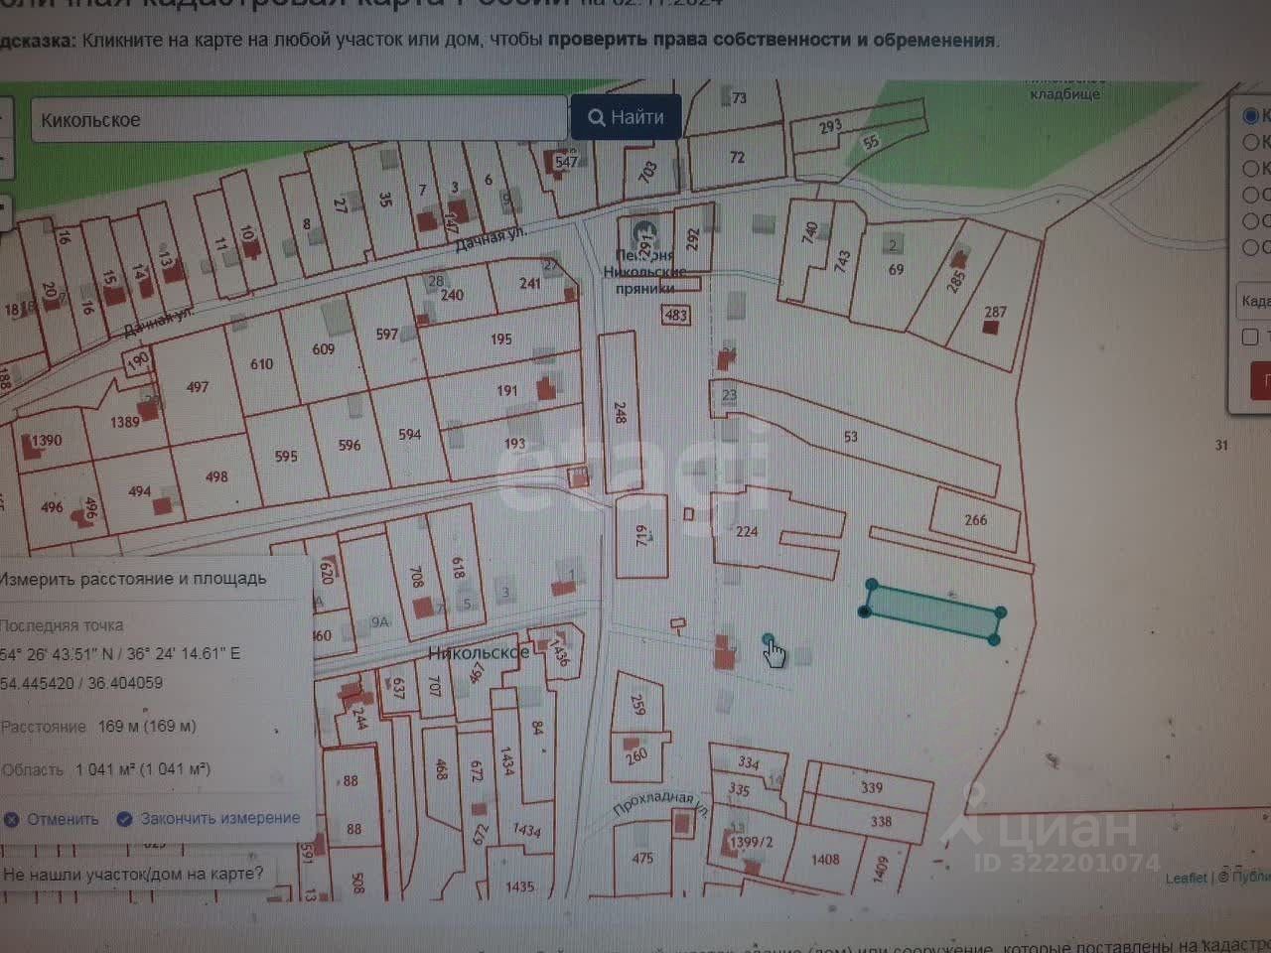This screenshot has width=1271, height=953.
Task: Click the decimal coordinates 54.445420 / 36.404059
Action: click(81, 683)
